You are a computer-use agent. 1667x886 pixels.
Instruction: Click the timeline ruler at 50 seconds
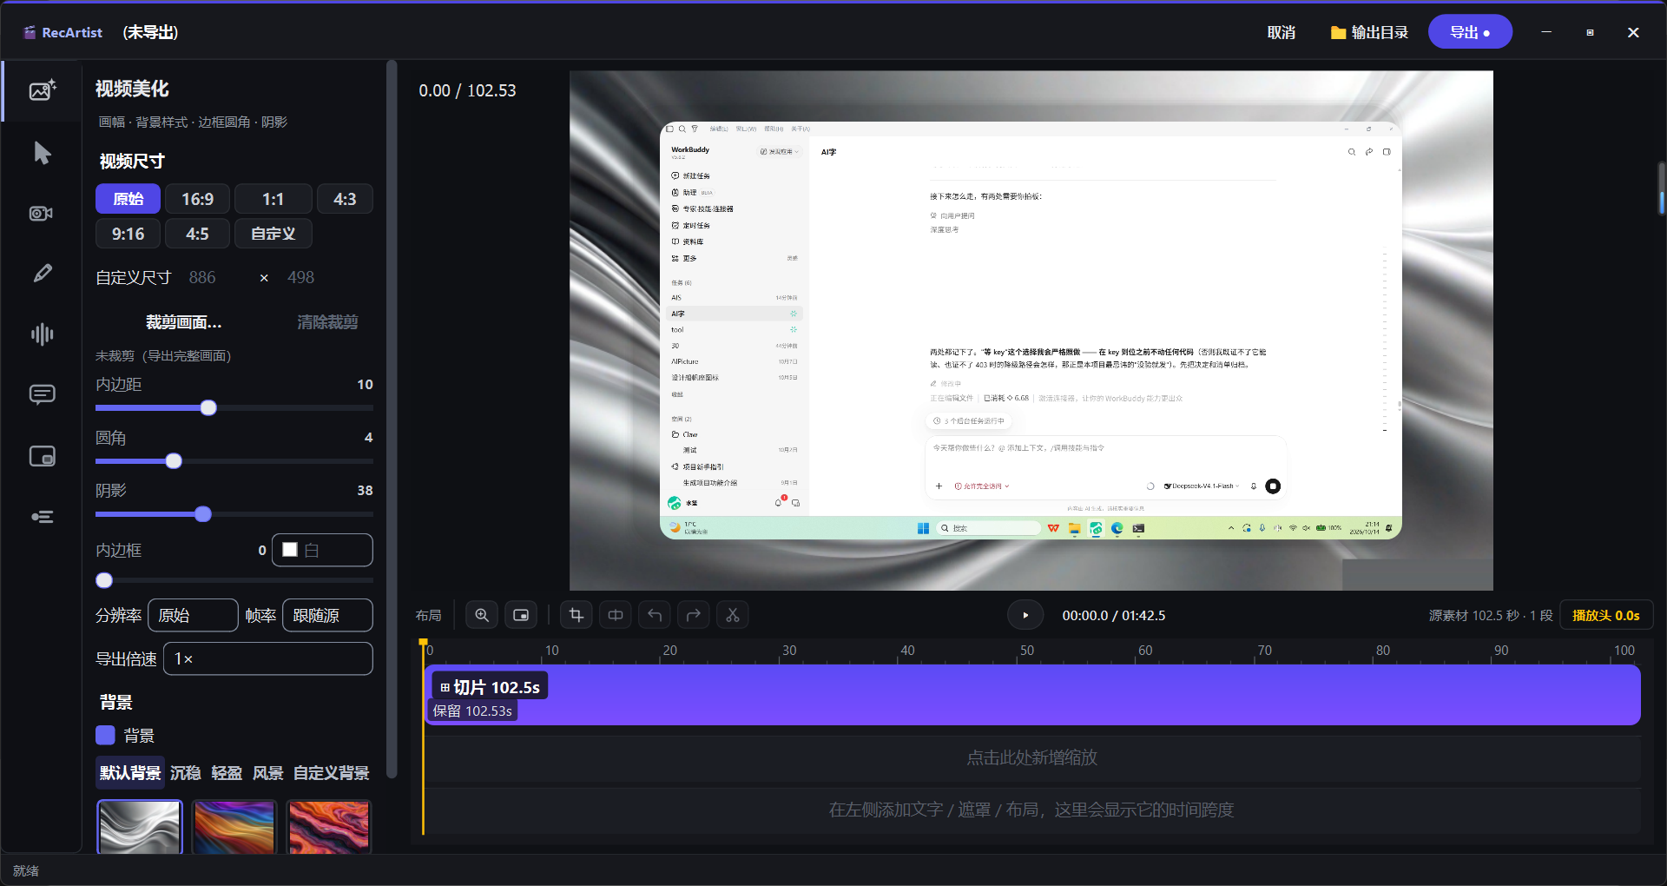[x=1026, y=651]
